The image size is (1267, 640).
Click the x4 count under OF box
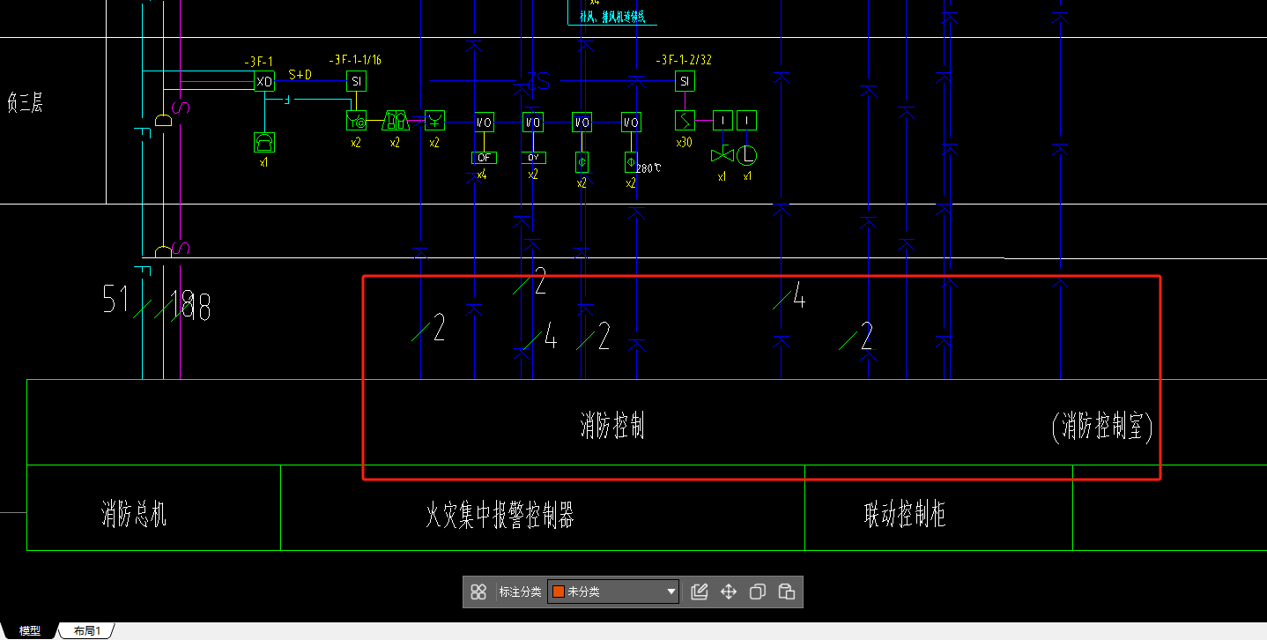point(481,175)
